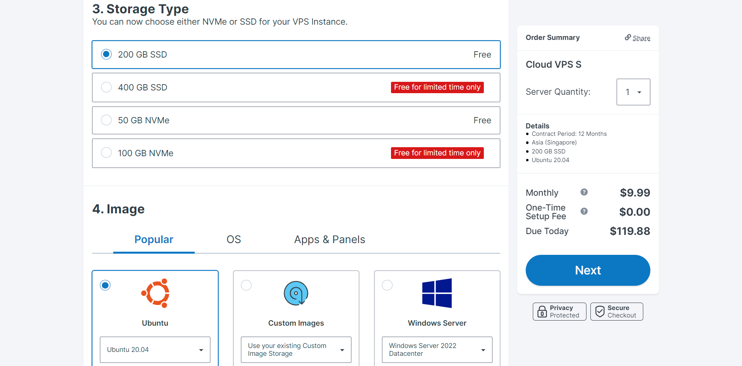Expand the Custom Image Storage dropdown
Viewport: 742px width, 366px height.
point(296,350)
